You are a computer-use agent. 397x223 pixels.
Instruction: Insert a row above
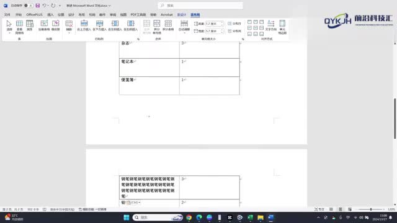(x=84, y=25)
